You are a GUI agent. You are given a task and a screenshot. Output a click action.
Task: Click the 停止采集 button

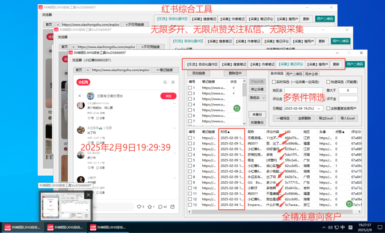pos(257,89)
